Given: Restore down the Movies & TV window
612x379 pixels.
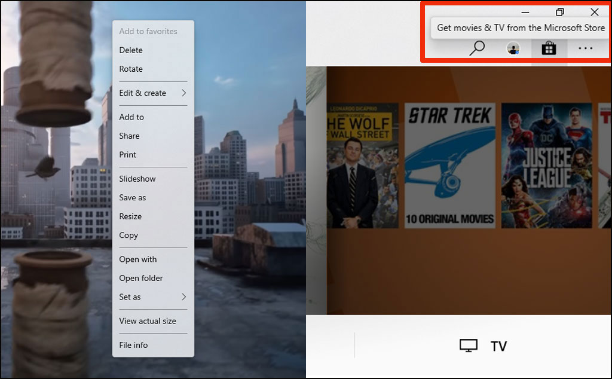Looking at the screenshot, I should pos(560,12).
